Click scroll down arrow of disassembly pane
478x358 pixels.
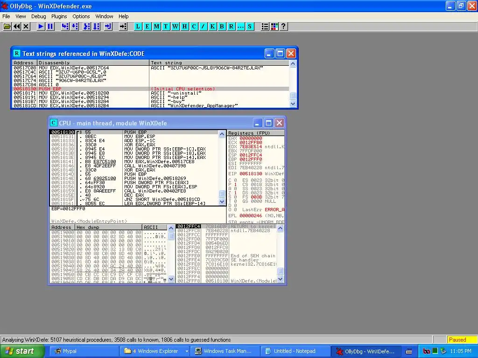tap(222, 201)
